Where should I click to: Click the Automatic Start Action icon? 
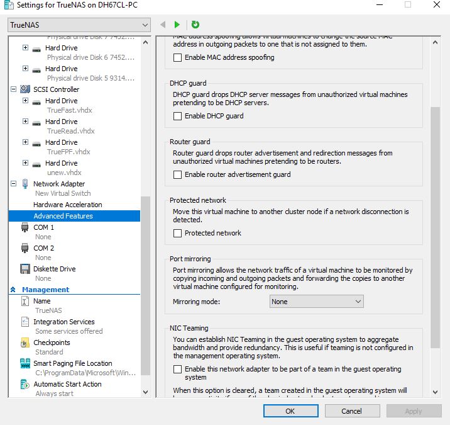pos(25,384)
